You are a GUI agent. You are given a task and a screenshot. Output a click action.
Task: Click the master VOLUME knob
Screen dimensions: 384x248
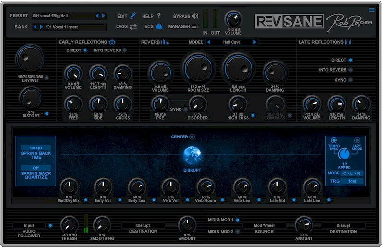[x=233, y=19]
